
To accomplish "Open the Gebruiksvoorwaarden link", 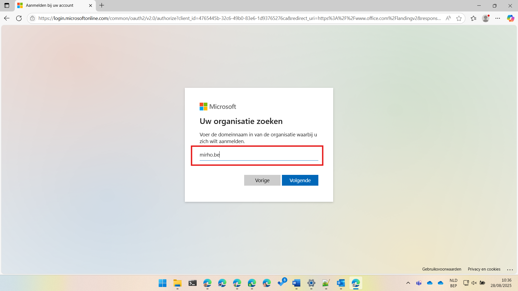I will tap(442, 269).
